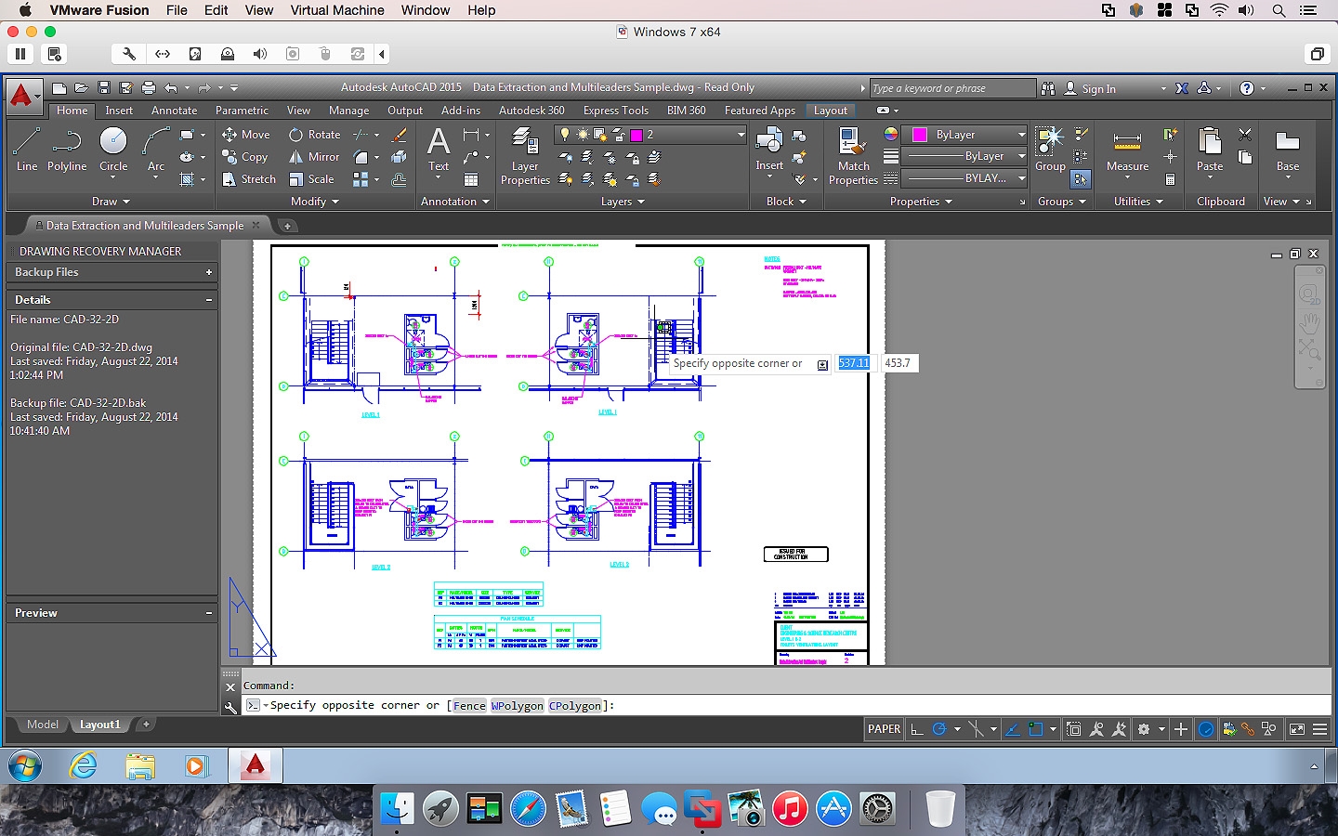Click the Erase tool icon
The width and height of the screenshot is (1338, 836).
tap(400, 135)
